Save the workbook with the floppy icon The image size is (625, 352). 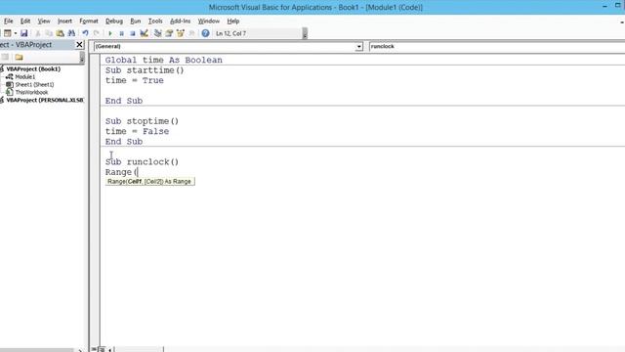pyautogui.click(x=23, y=33)
